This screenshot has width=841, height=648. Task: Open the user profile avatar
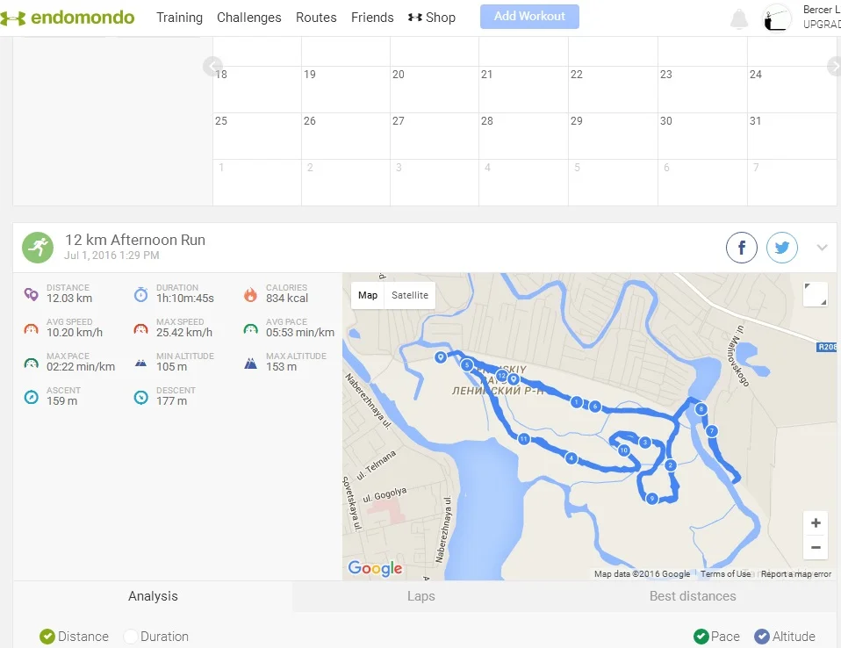777,18
